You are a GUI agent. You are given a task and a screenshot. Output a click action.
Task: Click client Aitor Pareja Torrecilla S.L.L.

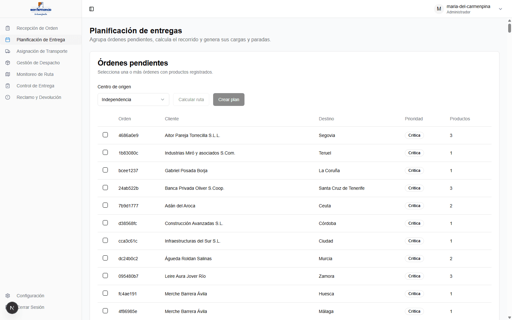point(192,135)
